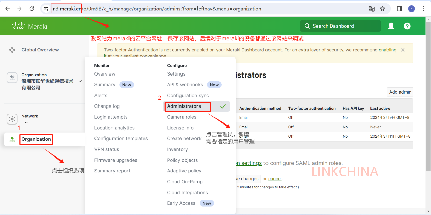Choose Configuration templates
This screenshot has width=431, height=215.
point(121,138)
